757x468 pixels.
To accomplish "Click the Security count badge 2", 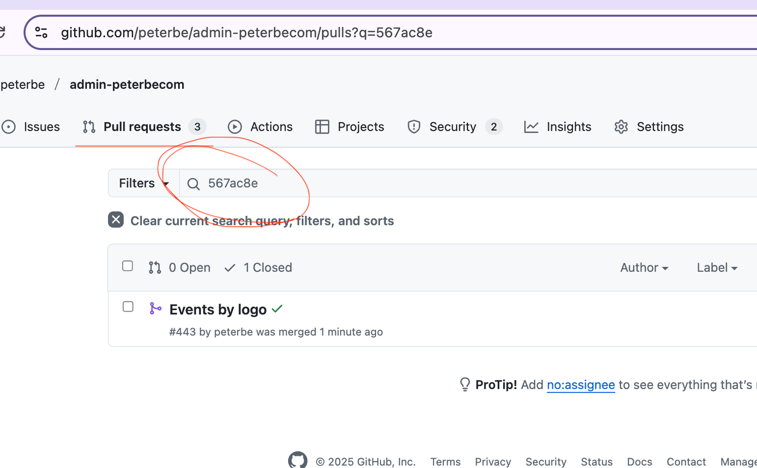I will (x=494, y=127).
